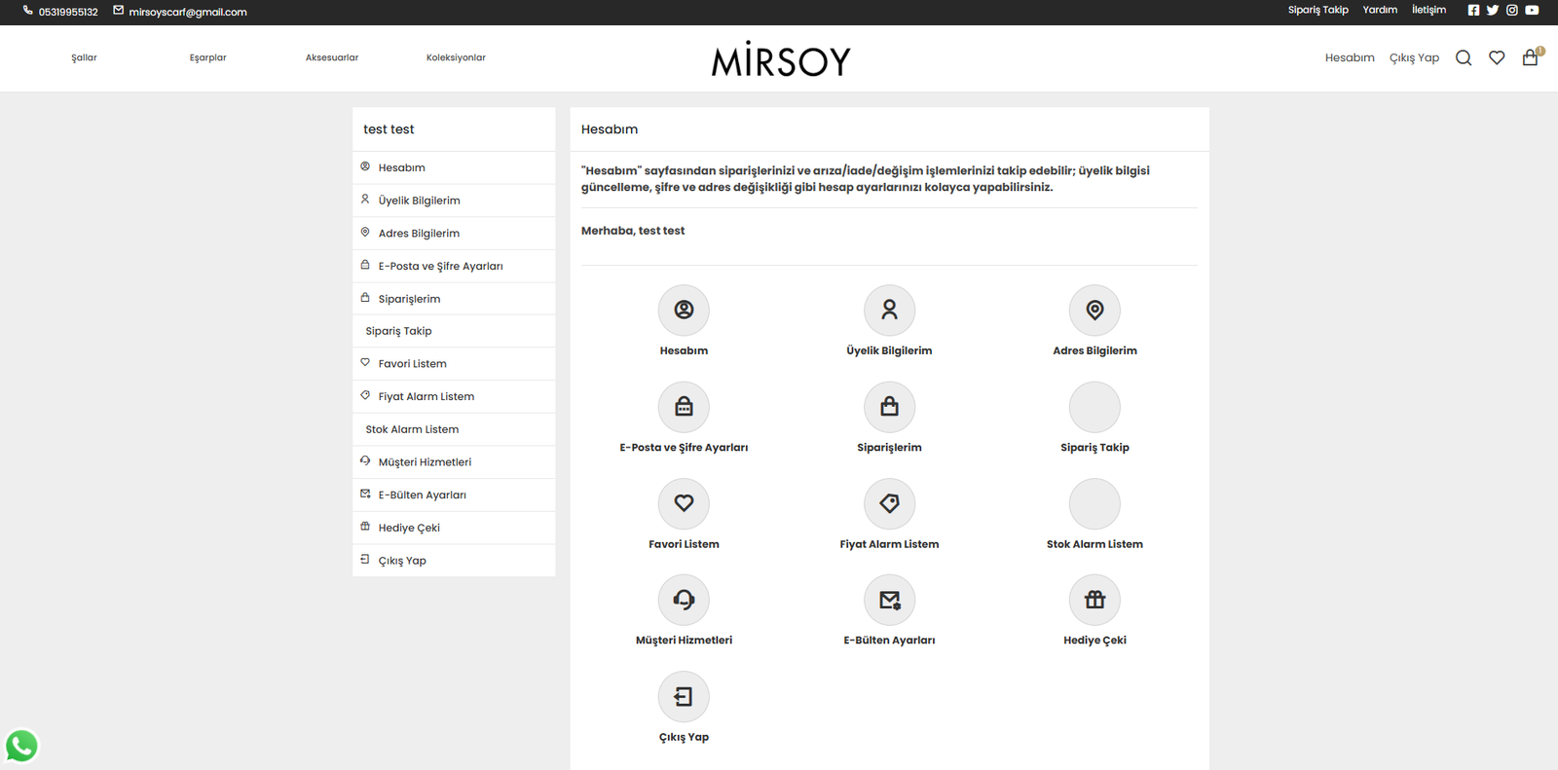Open the shopping bag cart icon
1558x770 pixels.
[x=1530, y=58]
